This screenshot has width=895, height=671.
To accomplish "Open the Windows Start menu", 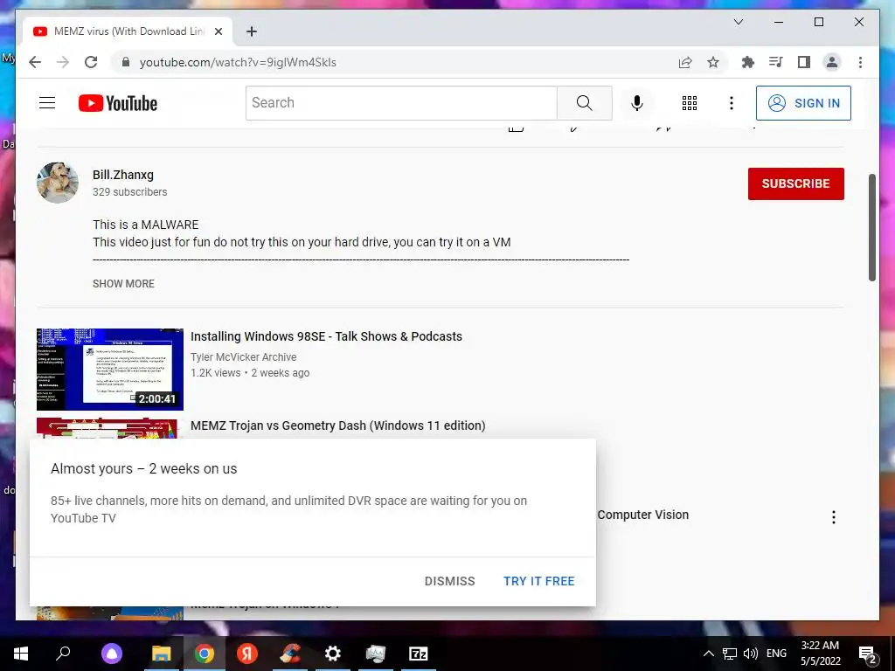I will (x=21, y=654).
